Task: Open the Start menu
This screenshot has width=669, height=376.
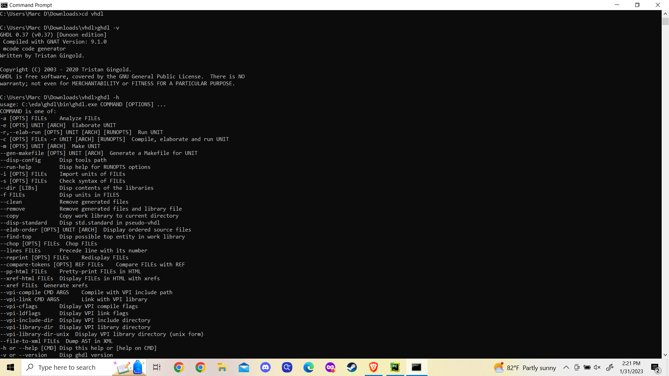Action: click(10, 367)
